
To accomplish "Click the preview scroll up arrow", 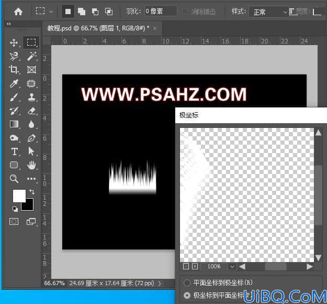I will (x=318, y=133).
